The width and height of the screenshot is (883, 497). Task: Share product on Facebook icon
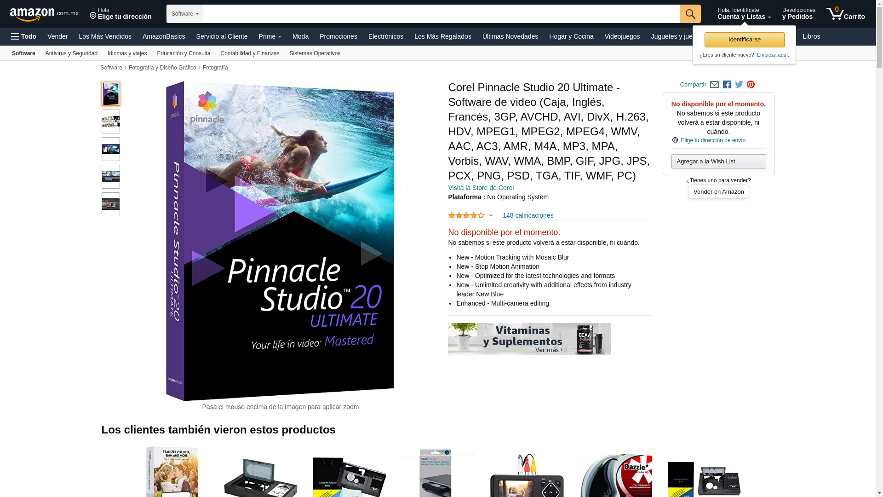point(727,85)
